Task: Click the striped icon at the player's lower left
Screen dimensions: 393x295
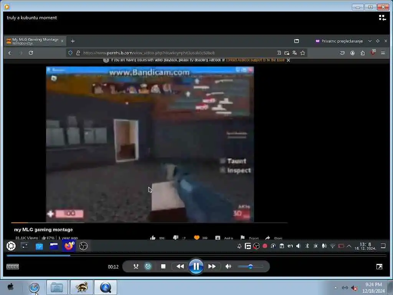Action: pyautogui.click(x=13, y=267)
